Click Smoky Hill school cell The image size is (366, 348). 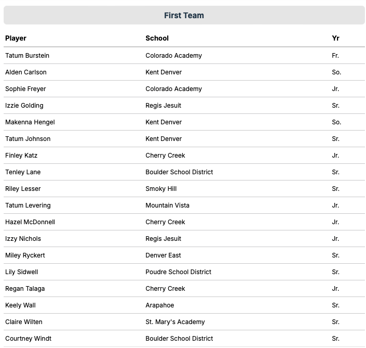click(161, 189)
